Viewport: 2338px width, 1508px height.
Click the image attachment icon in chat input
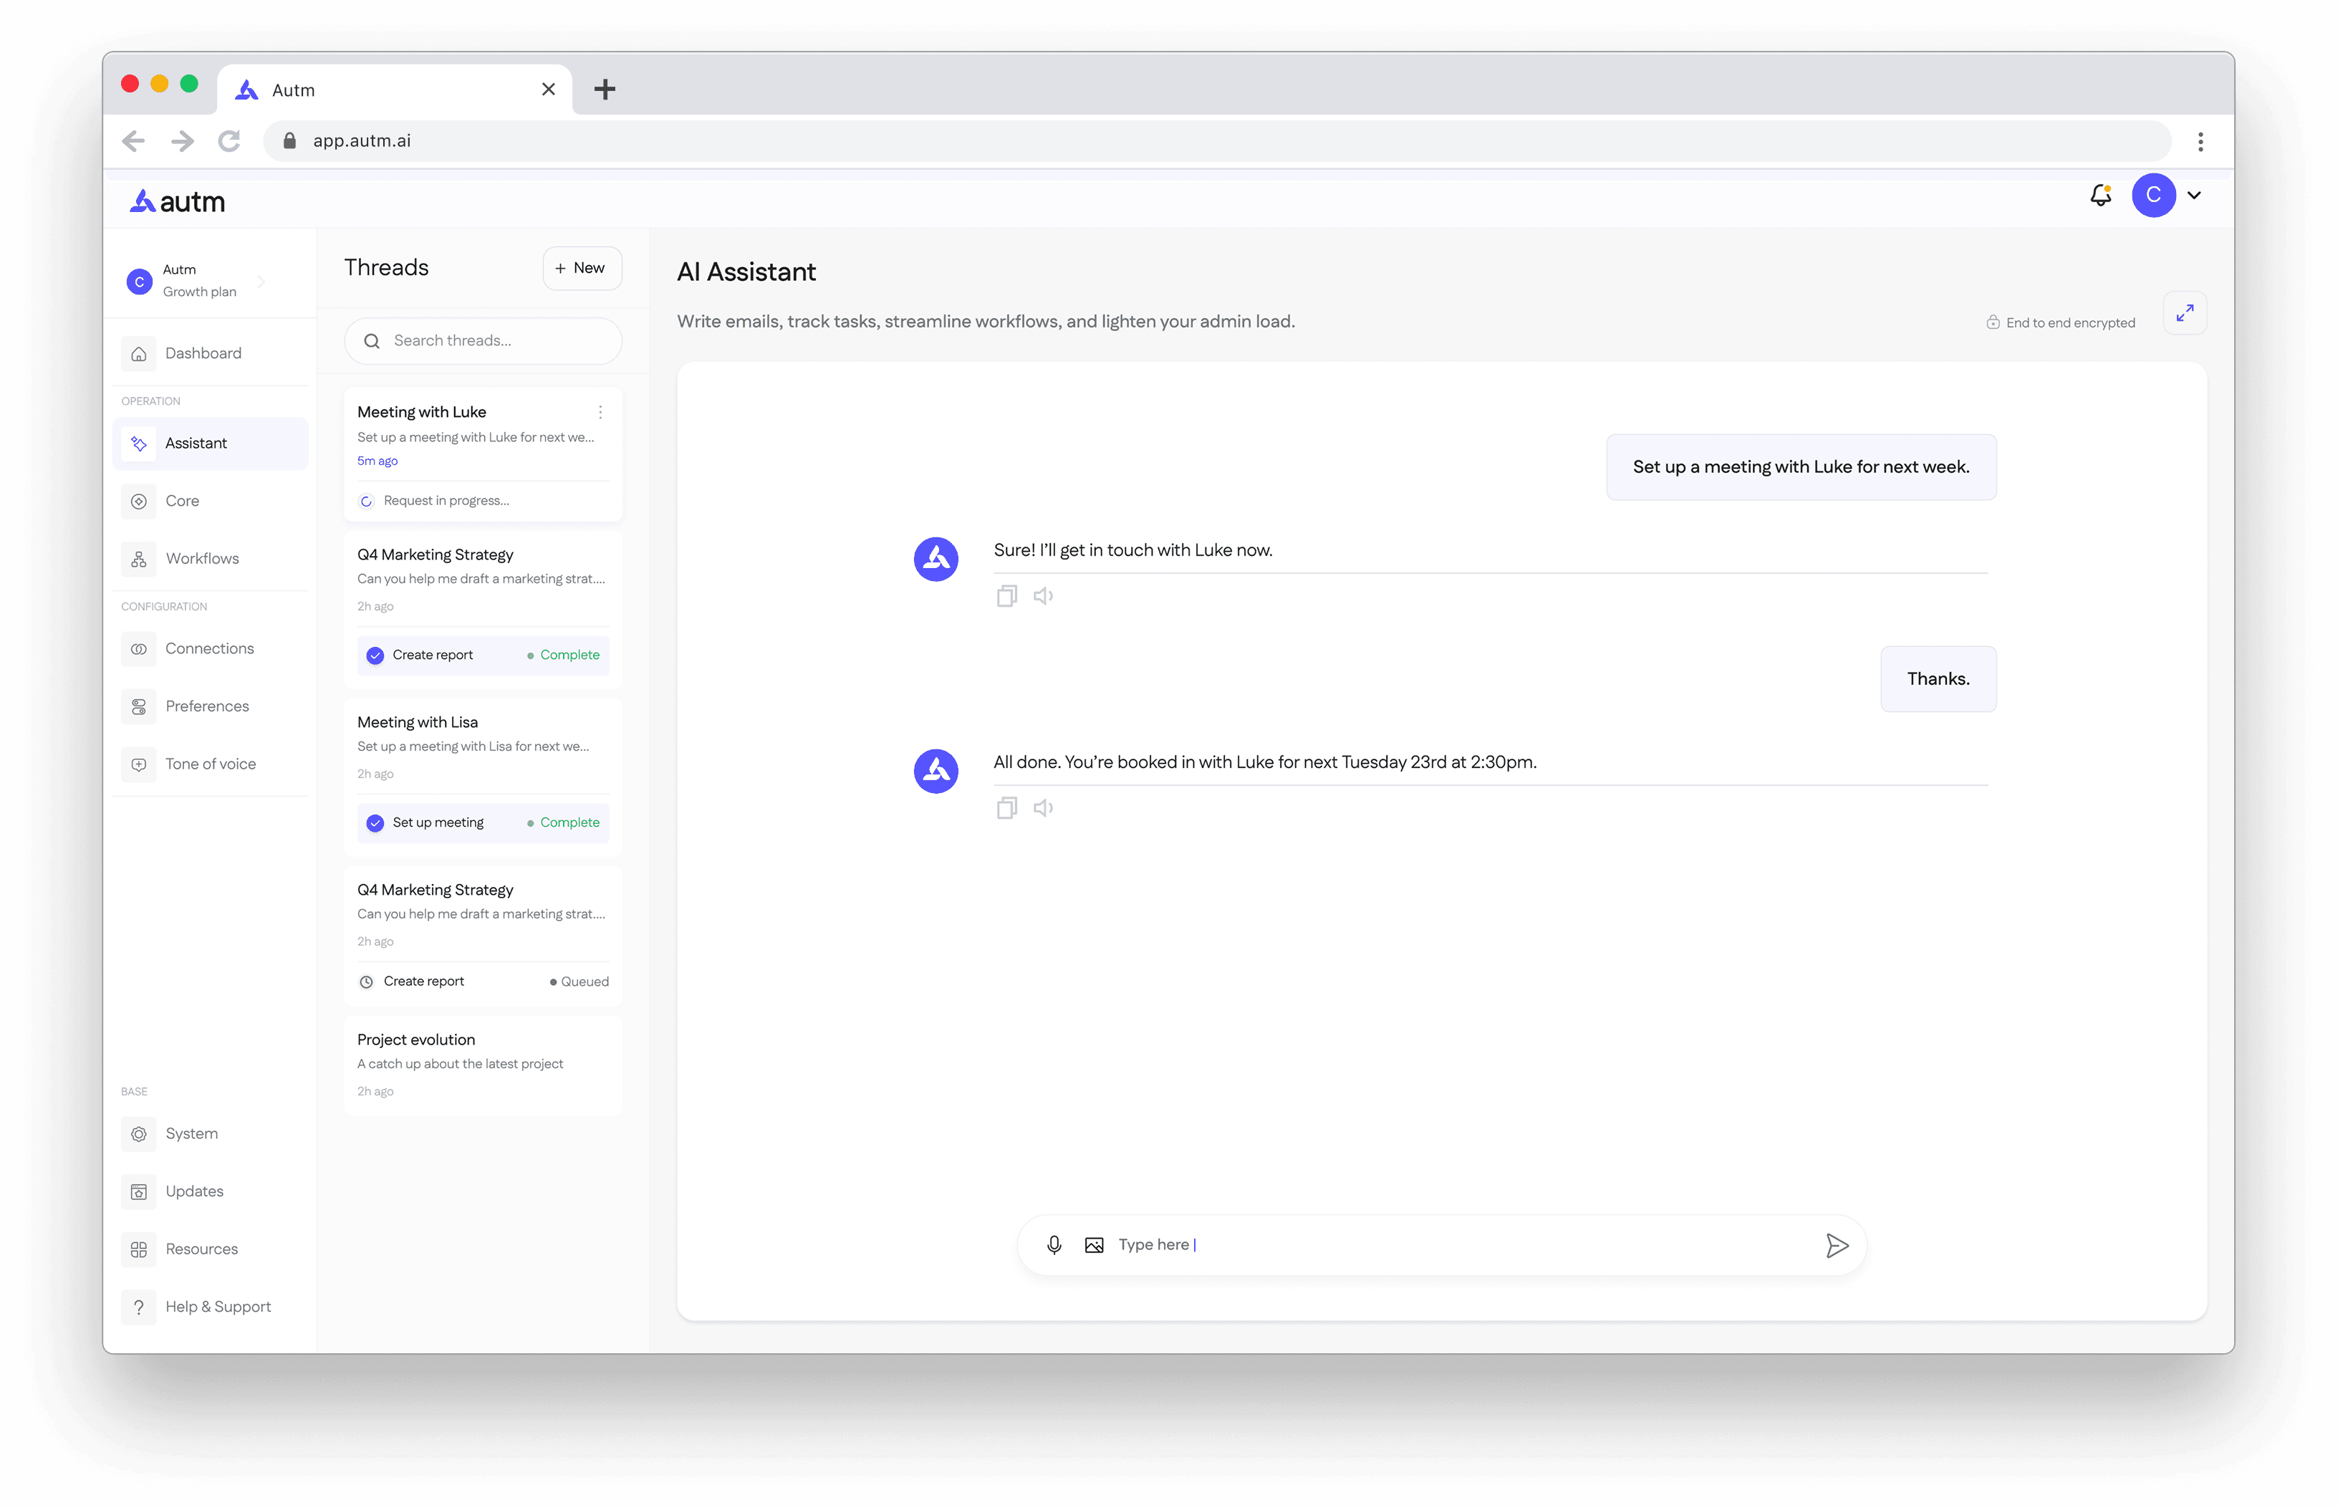tap(1094, 1244)
